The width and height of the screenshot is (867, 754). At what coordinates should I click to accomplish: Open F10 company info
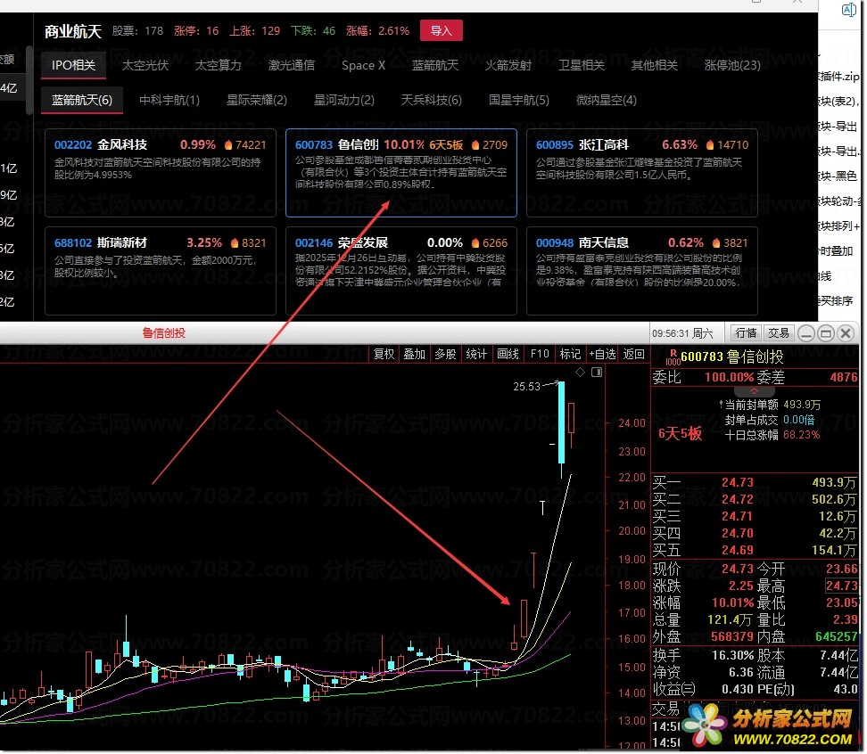(539, 354)
